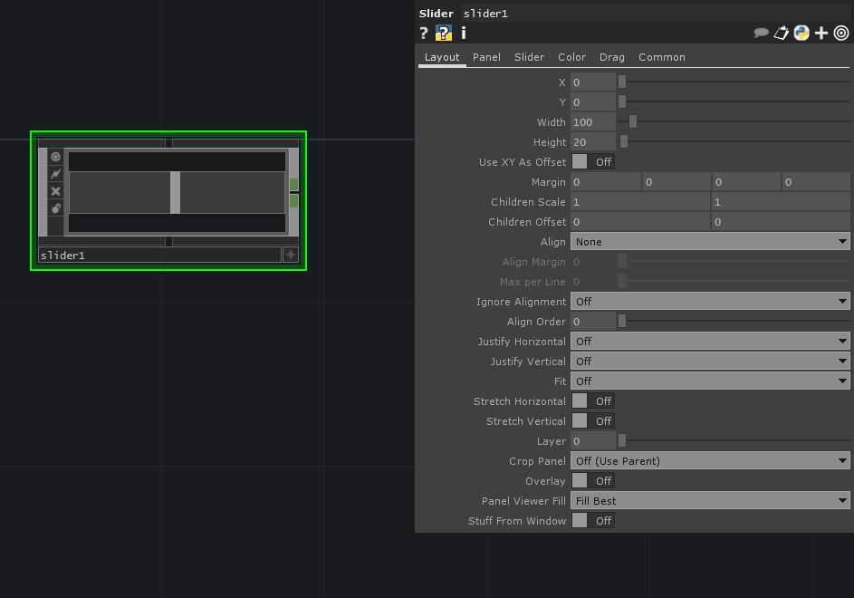The height and width of the screenshot is (598, 854).
Task: Switch to the Color tab
Action: [x=571, y=57]
